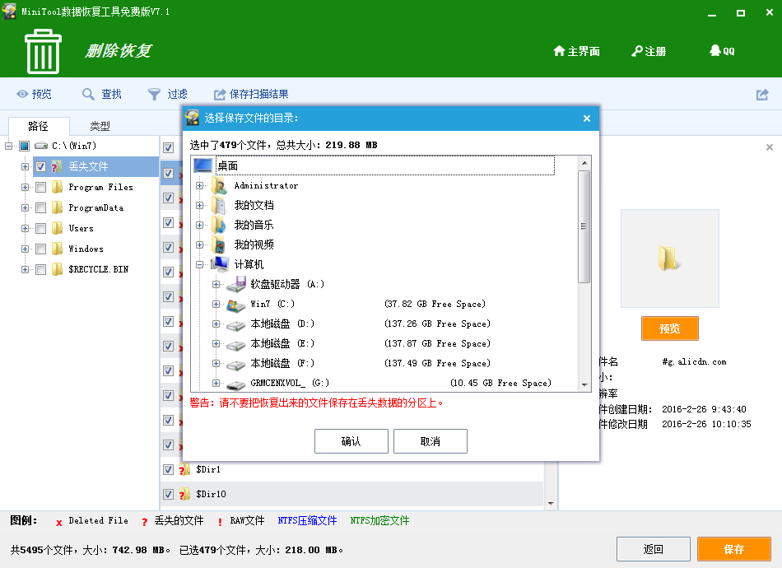Image resolution: width=782 pixels, height=568 pixels.
Task: Expand the Users tree node
Action: tap(25, 228)
